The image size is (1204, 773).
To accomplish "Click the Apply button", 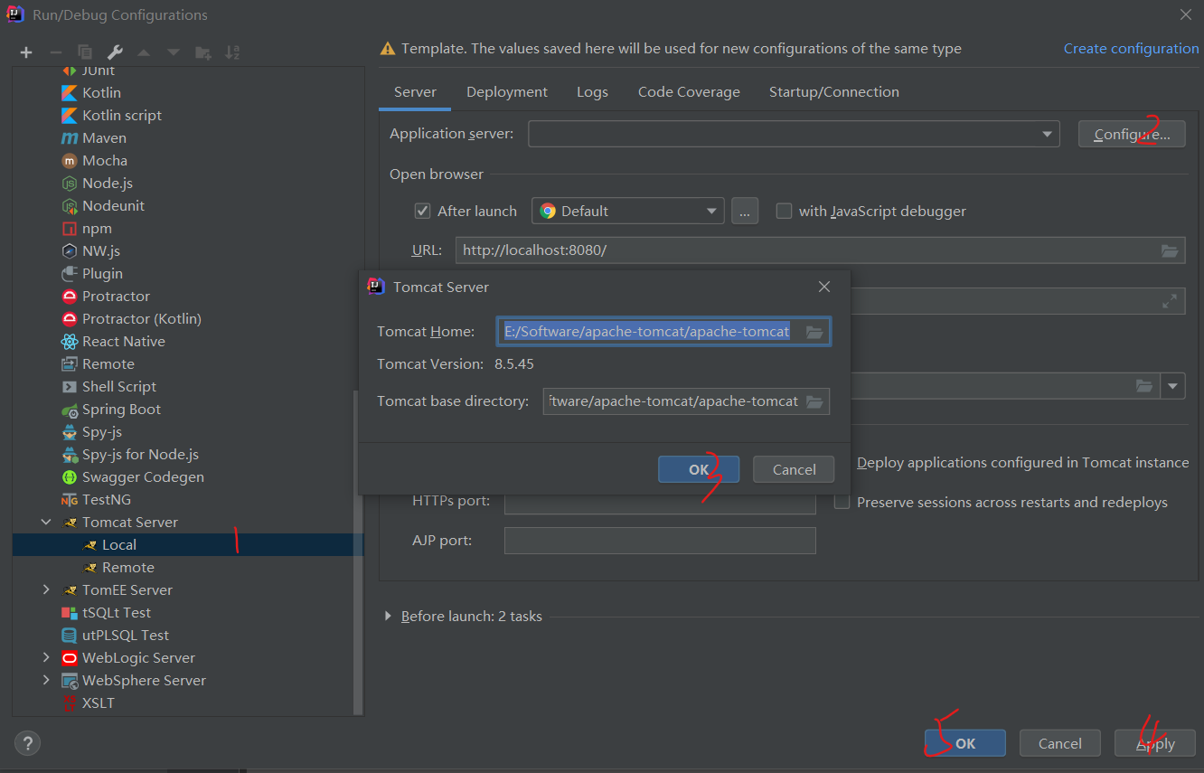I will [1155, 743].
